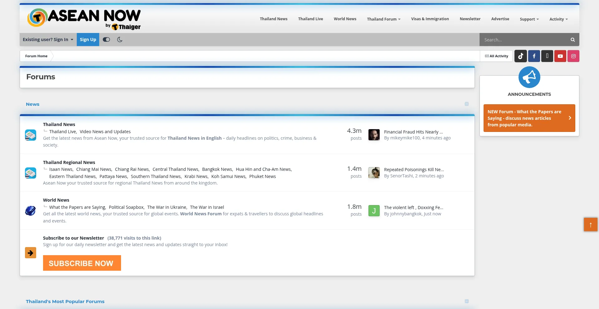Expand the Support menu

(529, 19)
